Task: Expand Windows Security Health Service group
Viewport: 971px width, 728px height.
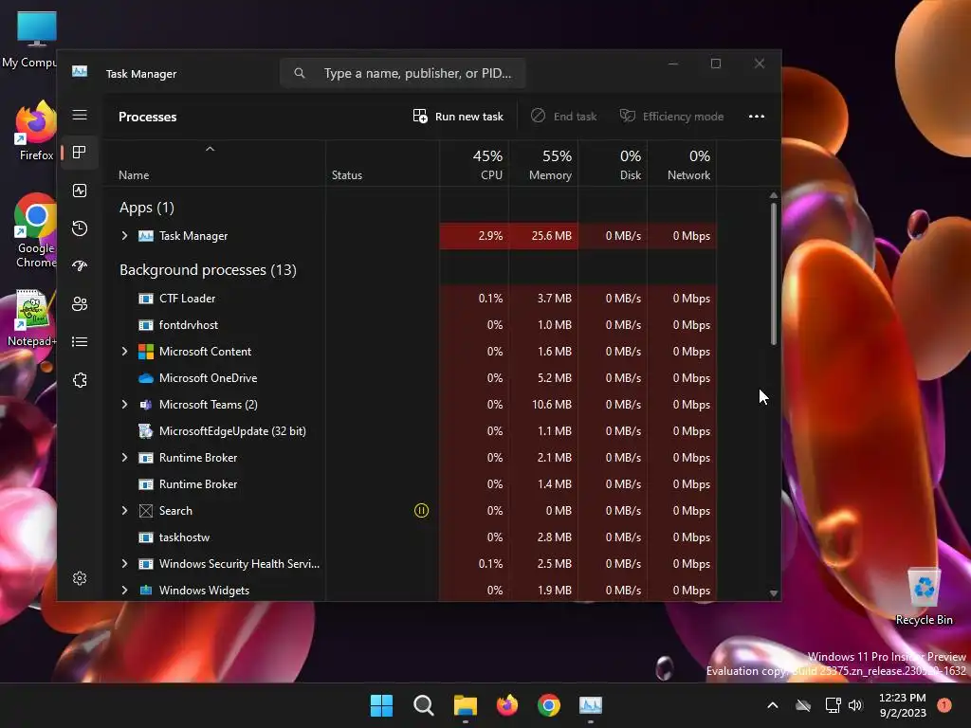Action: [124, 564]
